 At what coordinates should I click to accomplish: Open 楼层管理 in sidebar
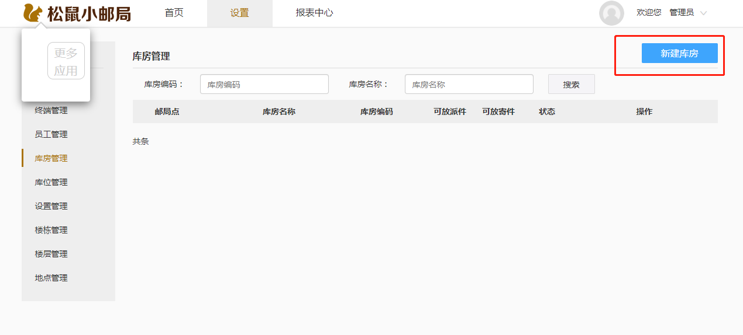[x=51, y=254]
